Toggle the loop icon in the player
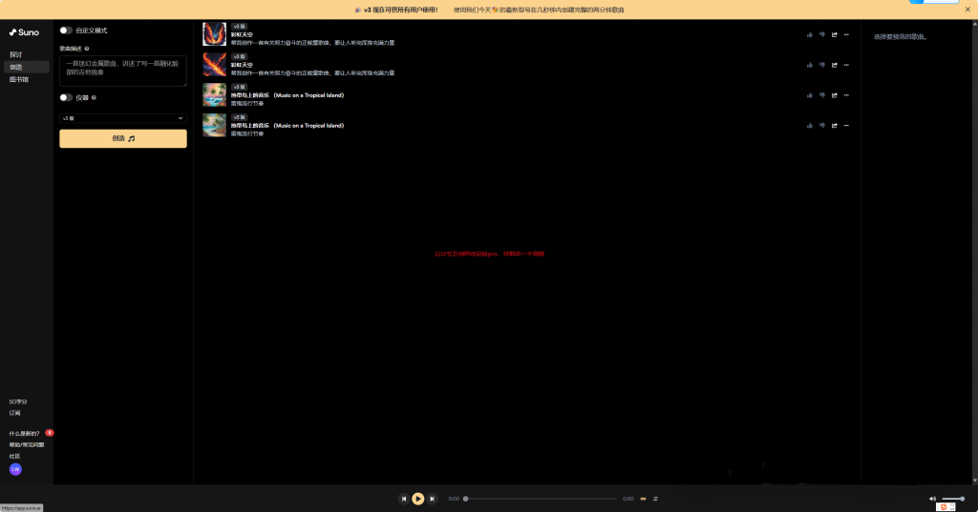The height and width of the screenshot is (512, 978). (x=643, y=499)
